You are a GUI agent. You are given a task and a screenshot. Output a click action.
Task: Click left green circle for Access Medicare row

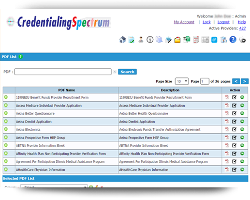pos(6,105)
